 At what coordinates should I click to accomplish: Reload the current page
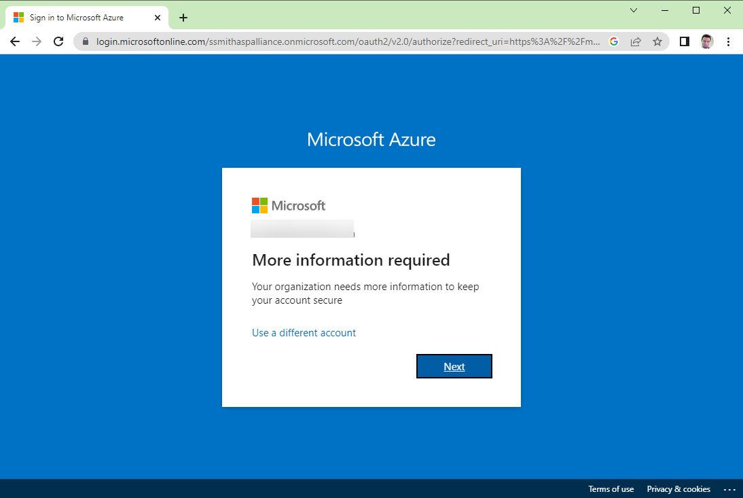coord(58,41)
